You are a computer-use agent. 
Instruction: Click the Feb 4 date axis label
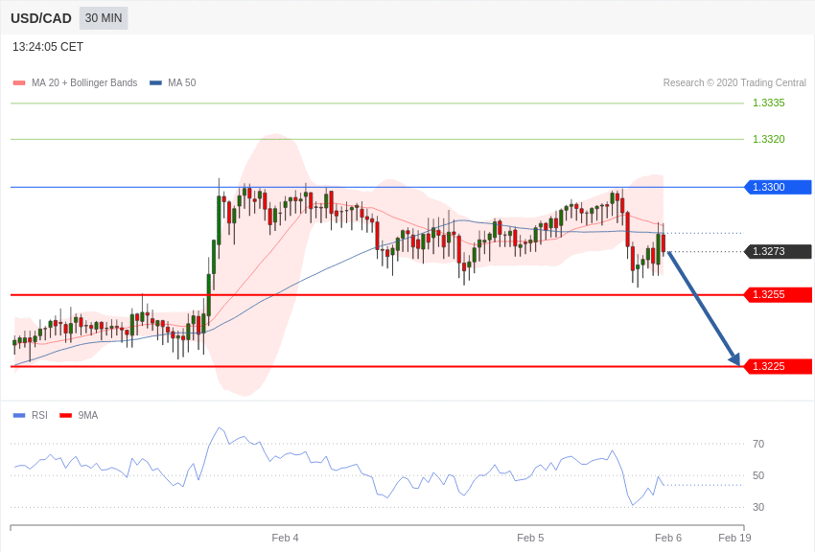285,538
